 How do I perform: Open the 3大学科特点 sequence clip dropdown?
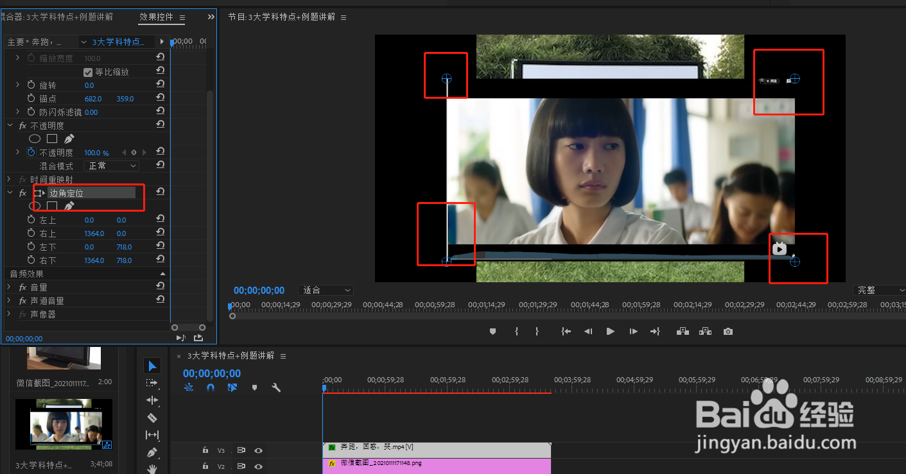[x=83, y=42]
